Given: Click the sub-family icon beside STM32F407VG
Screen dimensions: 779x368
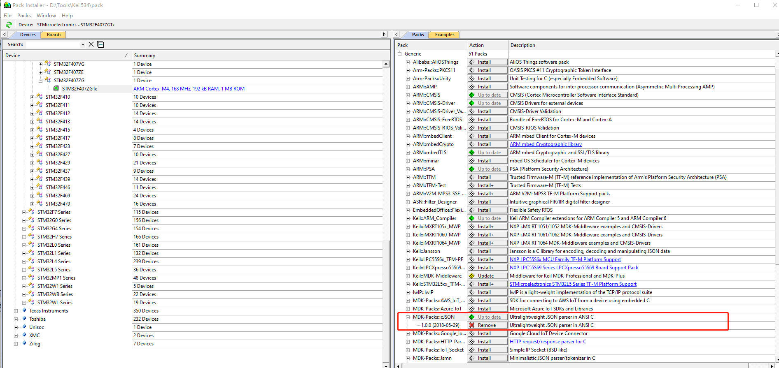Looking at the screenshot, I should click(x=48, y=64).
